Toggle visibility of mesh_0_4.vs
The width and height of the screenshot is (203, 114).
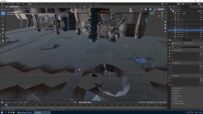coord(201,28)
